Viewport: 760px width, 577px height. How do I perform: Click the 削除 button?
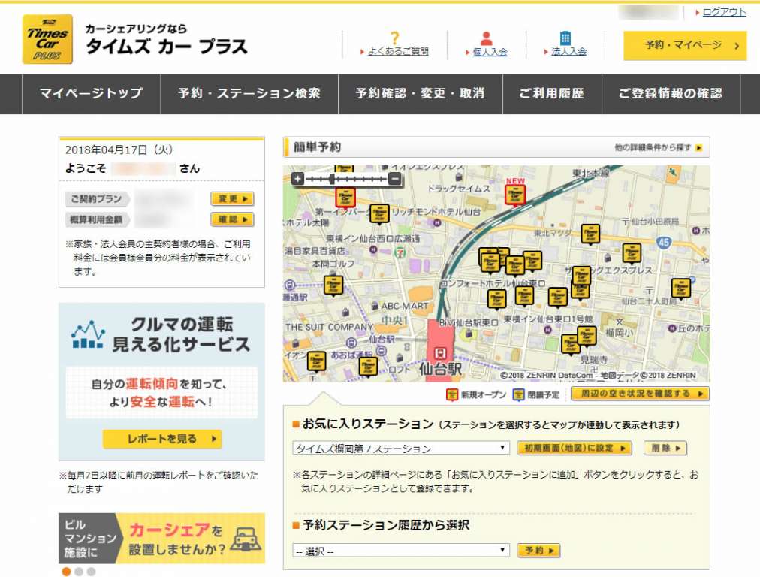(665, 448)
